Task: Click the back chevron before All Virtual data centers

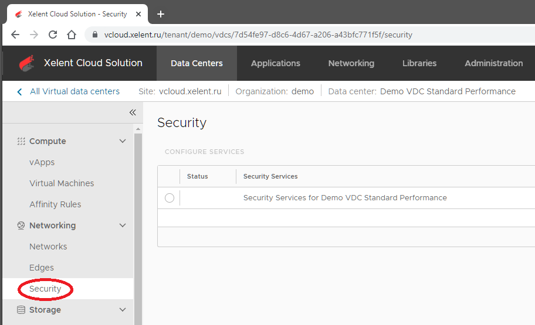Action: (x=20, y=91)
